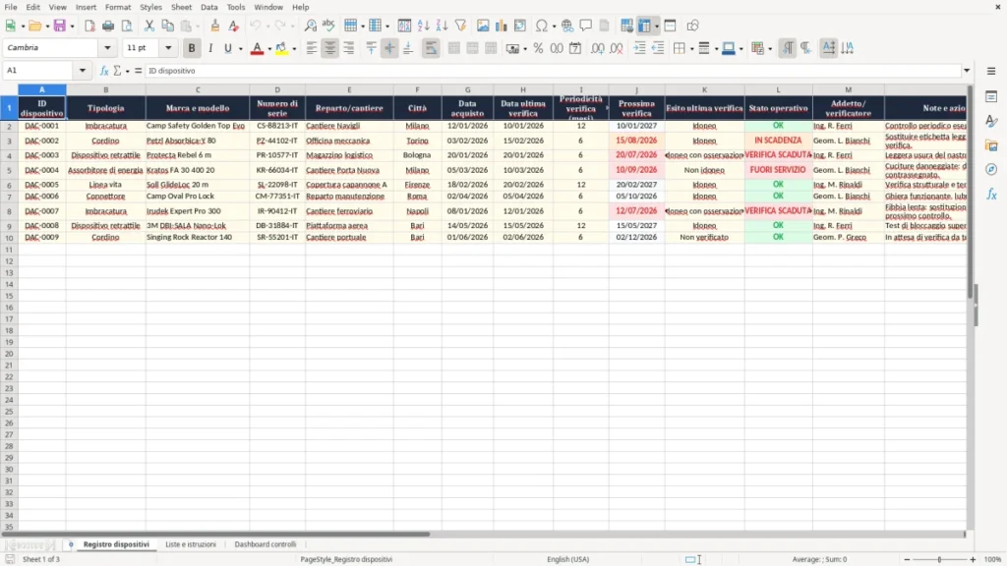Viewport: 1007px width, 566px height.
Task: Cut the selection with the scissors icon
Action: click(149, 26)
